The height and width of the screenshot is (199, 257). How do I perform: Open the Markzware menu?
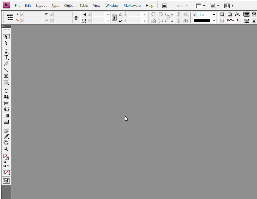(x=132, y=6)
